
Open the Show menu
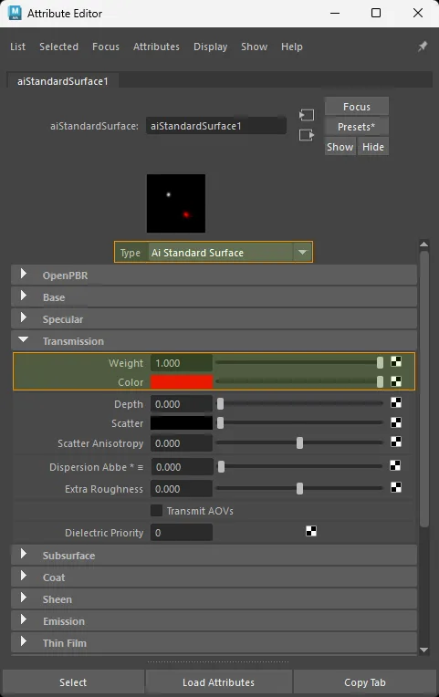click(x=255, y=47)
